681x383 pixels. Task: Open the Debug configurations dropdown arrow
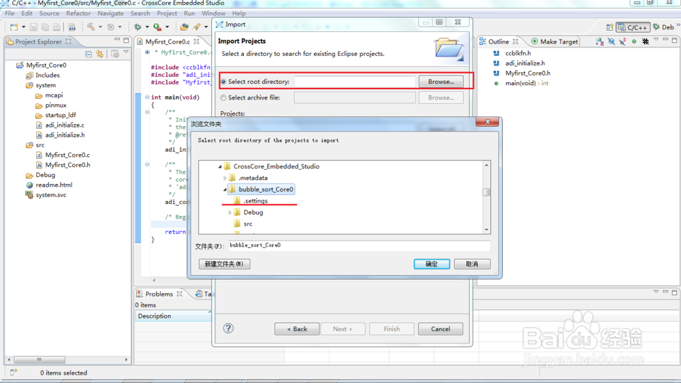click(147, 27)
